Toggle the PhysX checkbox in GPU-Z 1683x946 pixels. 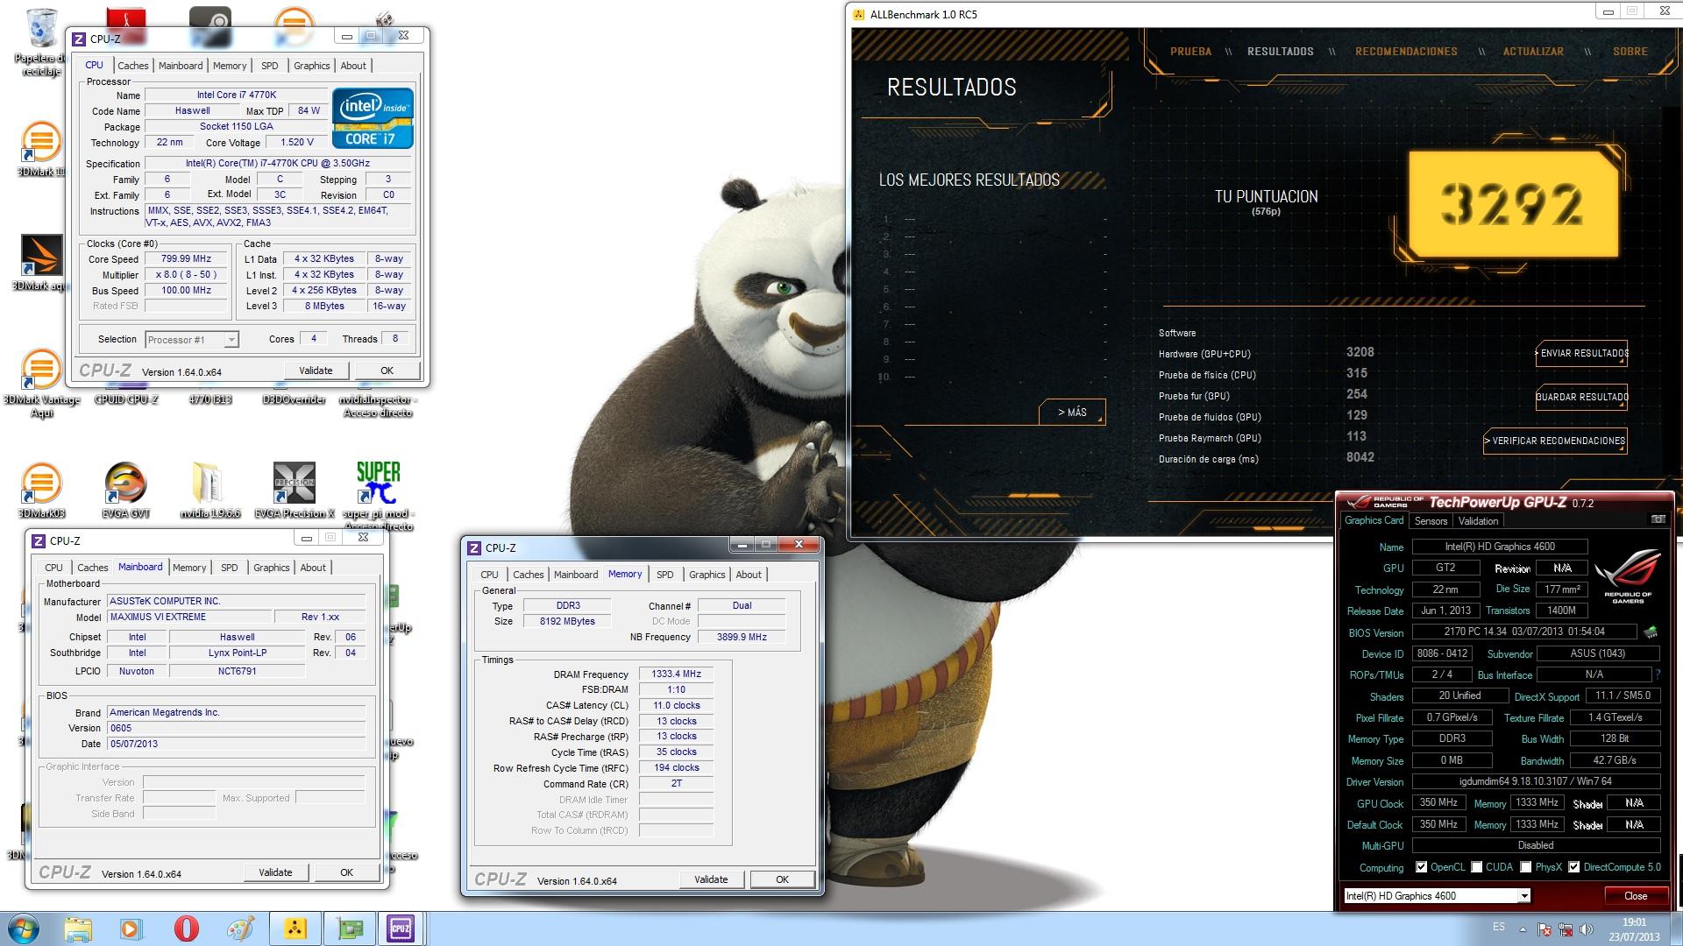(1526, 867)
